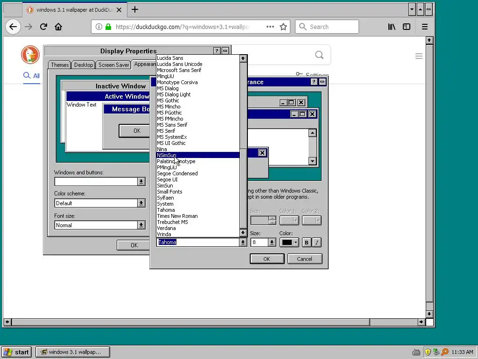Click the Tahoma font name field
The width and height of the screenshot is (478, 359).
[x=197, y=243]
